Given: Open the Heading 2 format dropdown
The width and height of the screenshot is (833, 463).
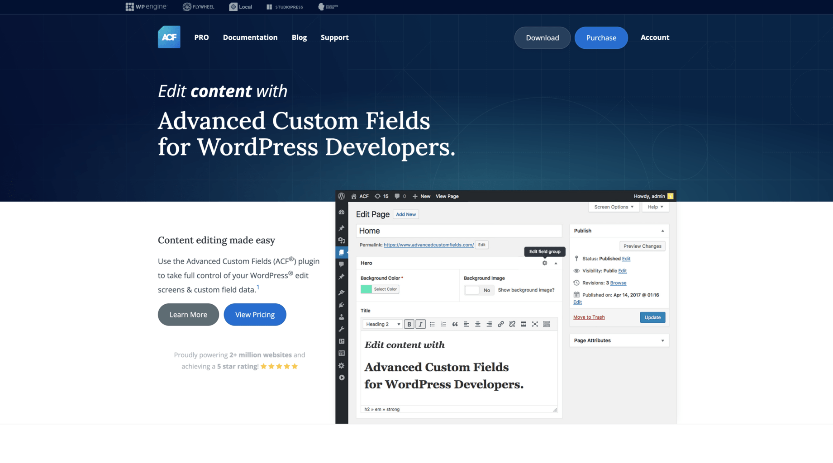Looking at the screenshot, I should pos(382,324).
